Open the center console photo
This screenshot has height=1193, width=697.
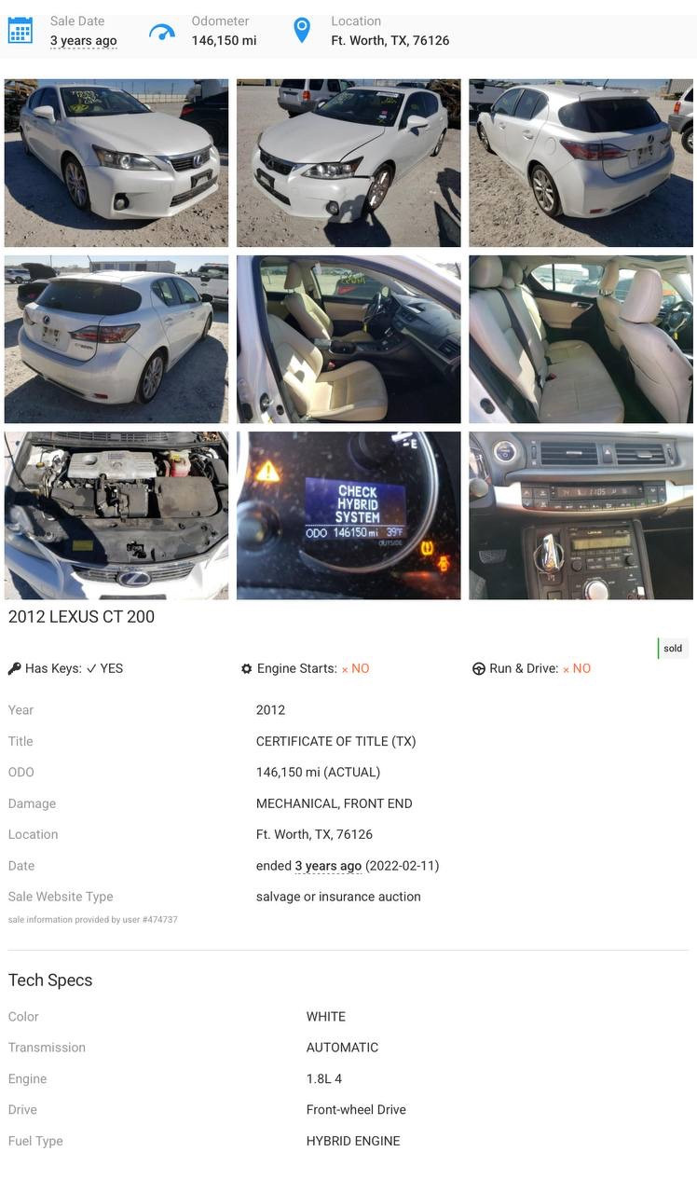pos(581,515)
